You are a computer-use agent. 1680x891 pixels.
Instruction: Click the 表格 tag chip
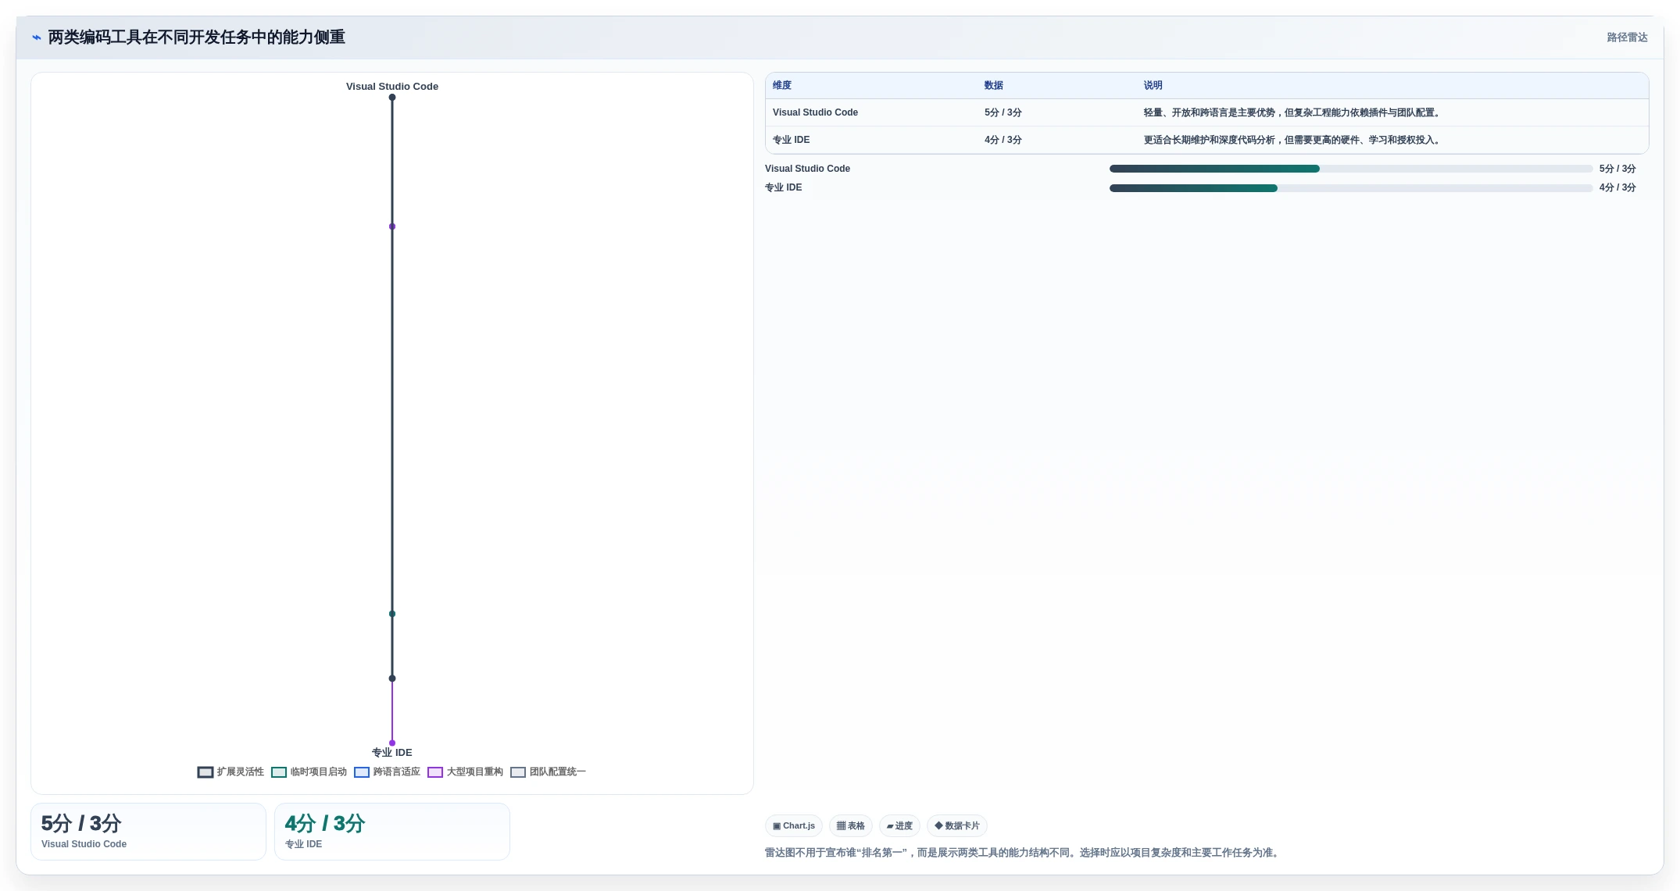pos(851,825)
